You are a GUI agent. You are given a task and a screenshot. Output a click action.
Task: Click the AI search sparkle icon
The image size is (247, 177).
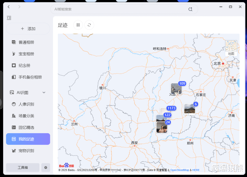click(x=190, y=9)
